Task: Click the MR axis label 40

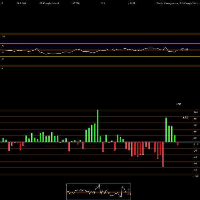Action: click(x=195, y=132)
